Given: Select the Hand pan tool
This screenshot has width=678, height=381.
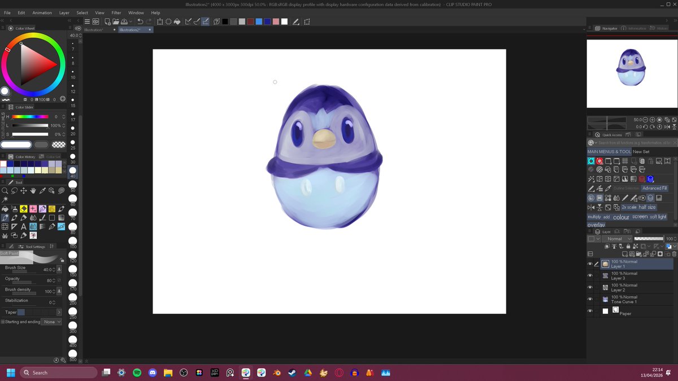Looking at the screenshot, I should [x=33, y=191].
